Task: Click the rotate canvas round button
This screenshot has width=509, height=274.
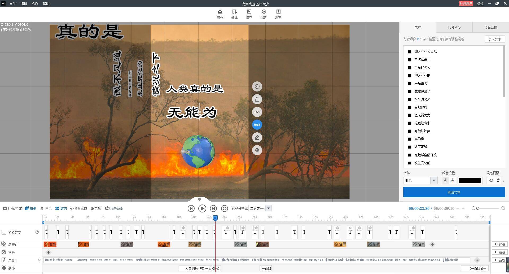Action: 257,86
